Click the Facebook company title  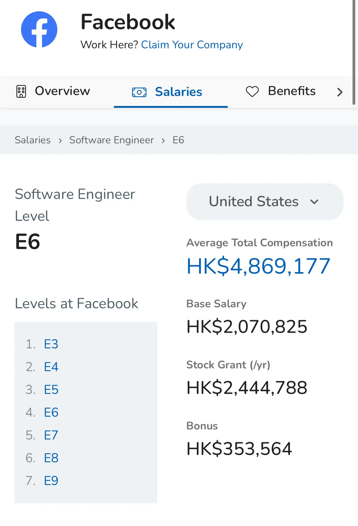click(x=128, y=22)
